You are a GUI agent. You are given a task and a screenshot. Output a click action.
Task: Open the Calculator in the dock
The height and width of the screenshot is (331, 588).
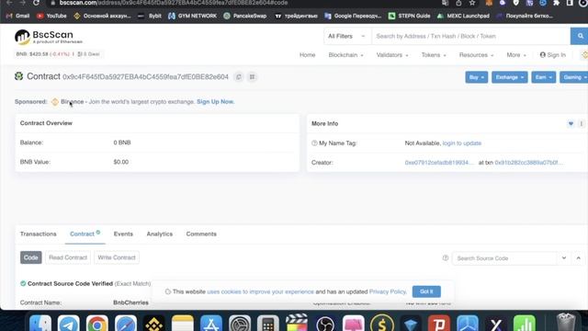click(x=268, y=324)
